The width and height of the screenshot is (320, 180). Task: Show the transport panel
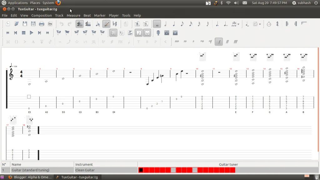click(175, 32)
